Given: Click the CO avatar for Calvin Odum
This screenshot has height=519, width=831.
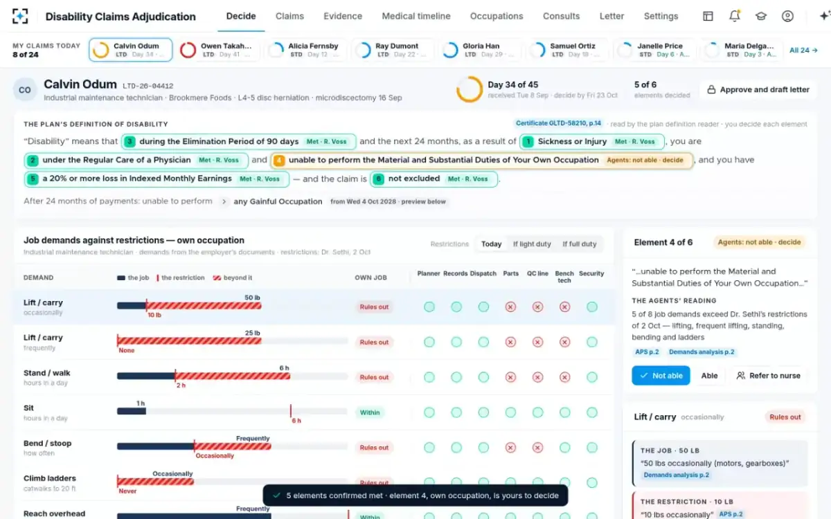Looking at the screenshot, I should 25,90.
